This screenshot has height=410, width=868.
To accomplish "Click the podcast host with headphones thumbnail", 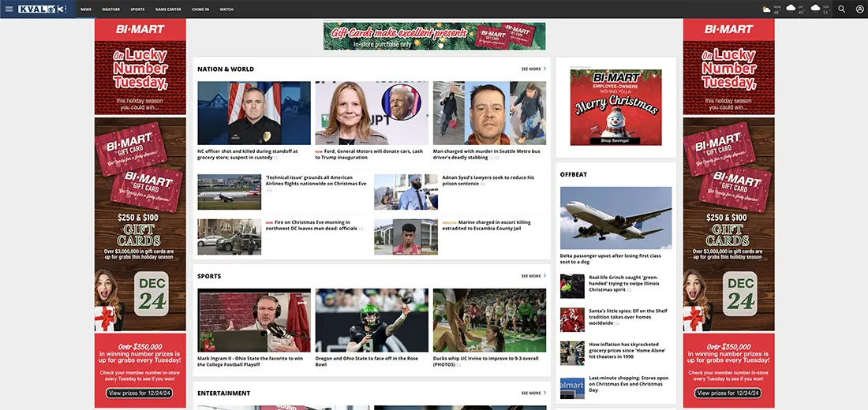I will coord(254,320).
